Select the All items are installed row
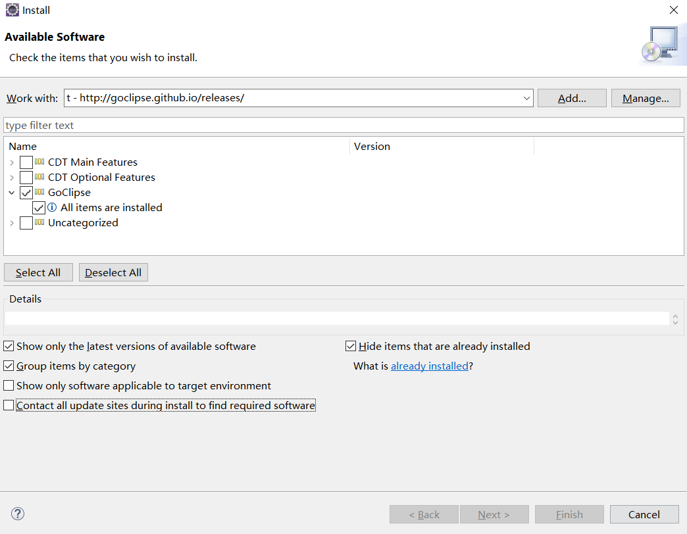 (111, 207)
